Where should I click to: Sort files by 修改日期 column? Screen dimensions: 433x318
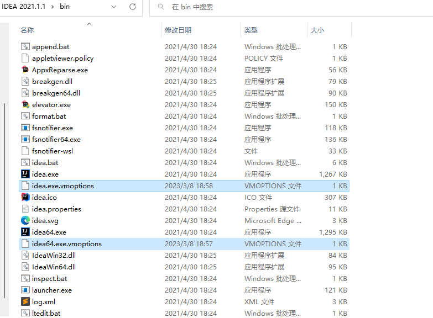tap(178, 30)
